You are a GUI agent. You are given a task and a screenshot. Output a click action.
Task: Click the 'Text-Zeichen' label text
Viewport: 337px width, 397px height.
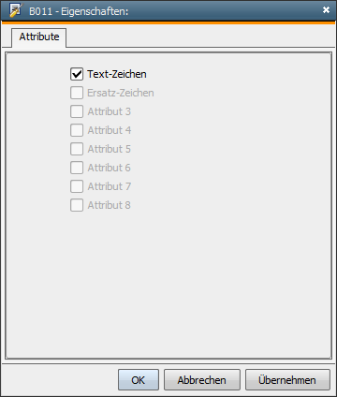click(x=117, y=74)
